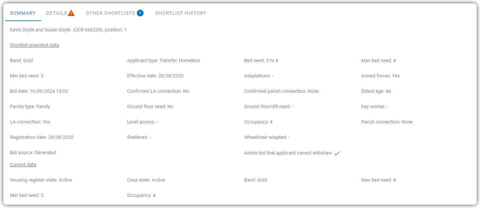This screenshot has width=480, height=208.
Task: Click the blue badge showing 1
Action: click(140, 13)
